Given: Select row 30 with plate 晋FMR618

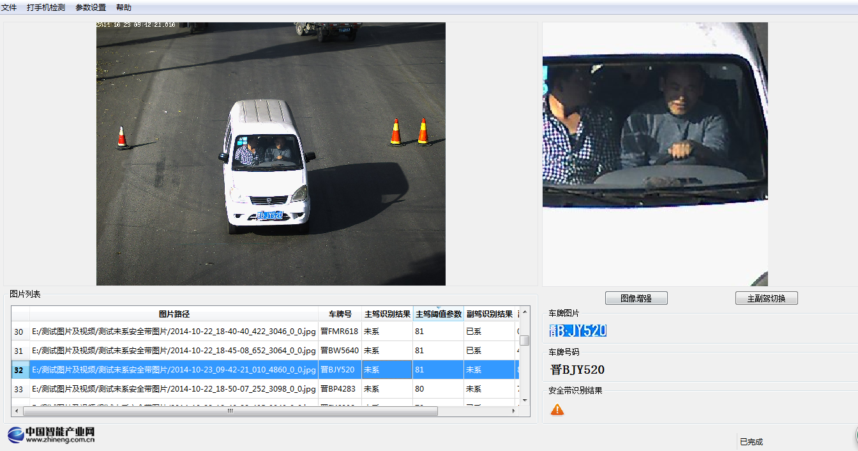Looking at the screenshot, I should [174, 332].
